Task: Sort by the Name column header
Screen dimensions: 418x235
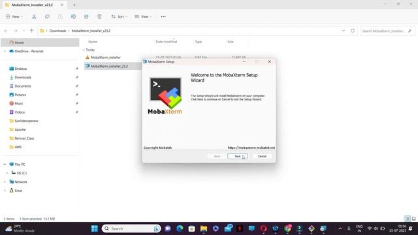Action: [93, 42]
